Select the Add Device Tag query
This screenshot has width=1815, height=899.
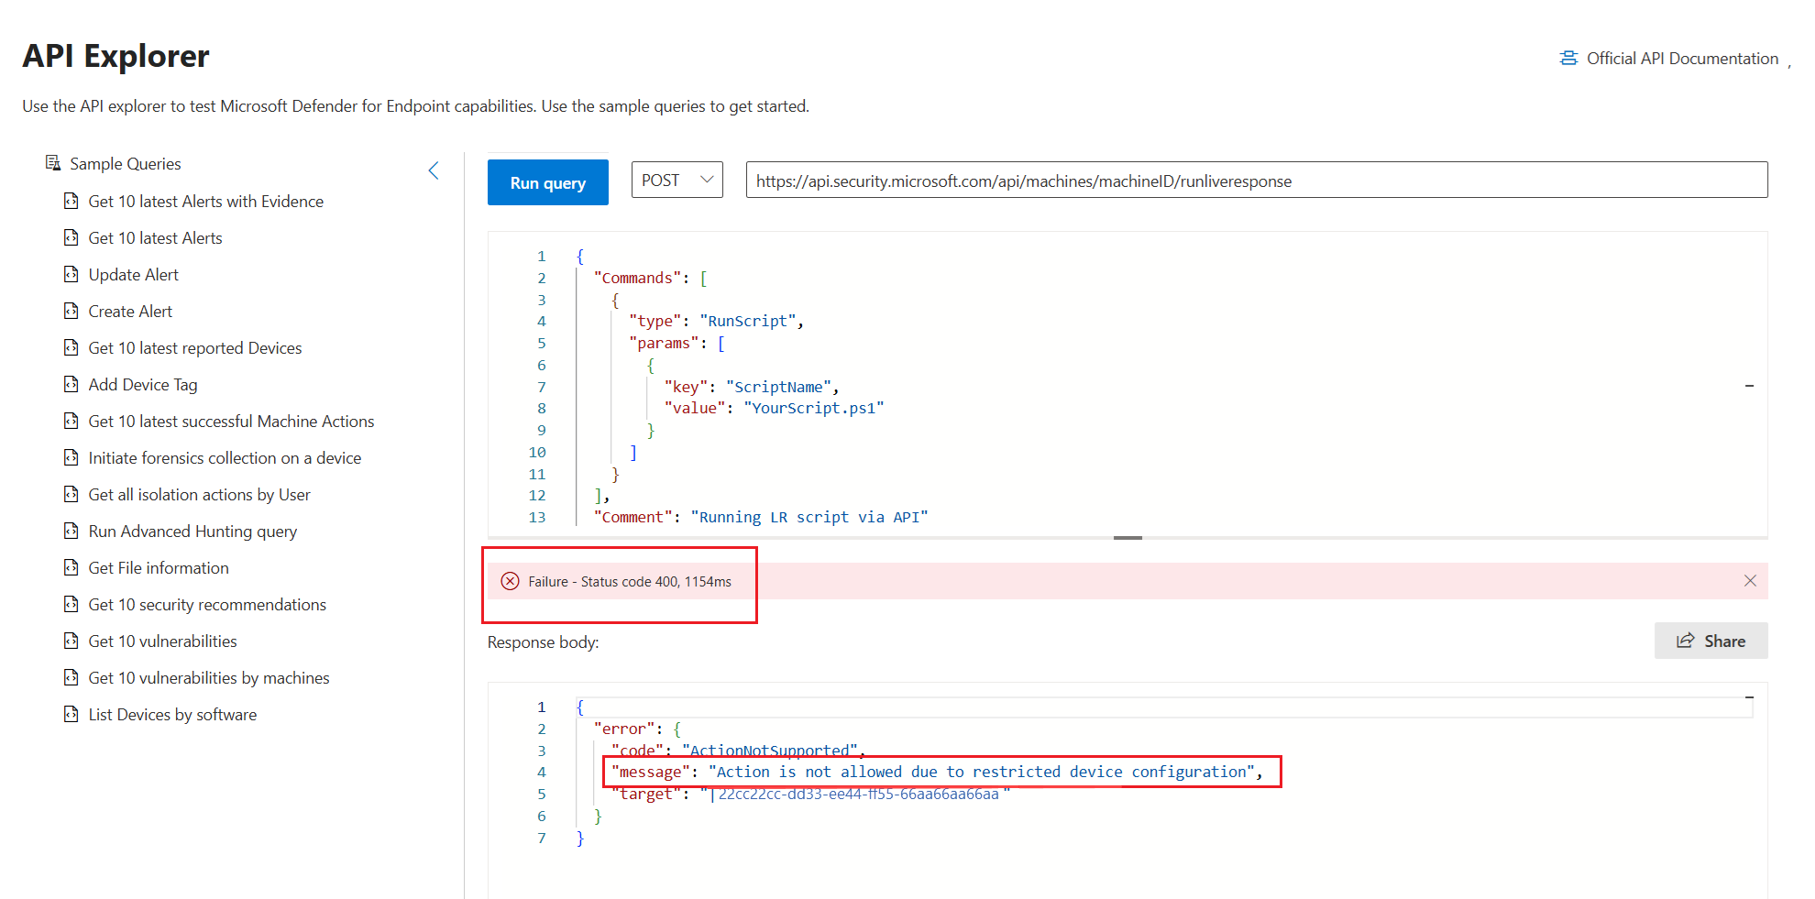coord(142,385)
